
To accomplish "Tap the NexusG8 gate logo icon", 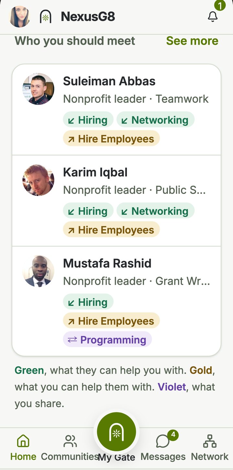I will click(x=46, y=17).
